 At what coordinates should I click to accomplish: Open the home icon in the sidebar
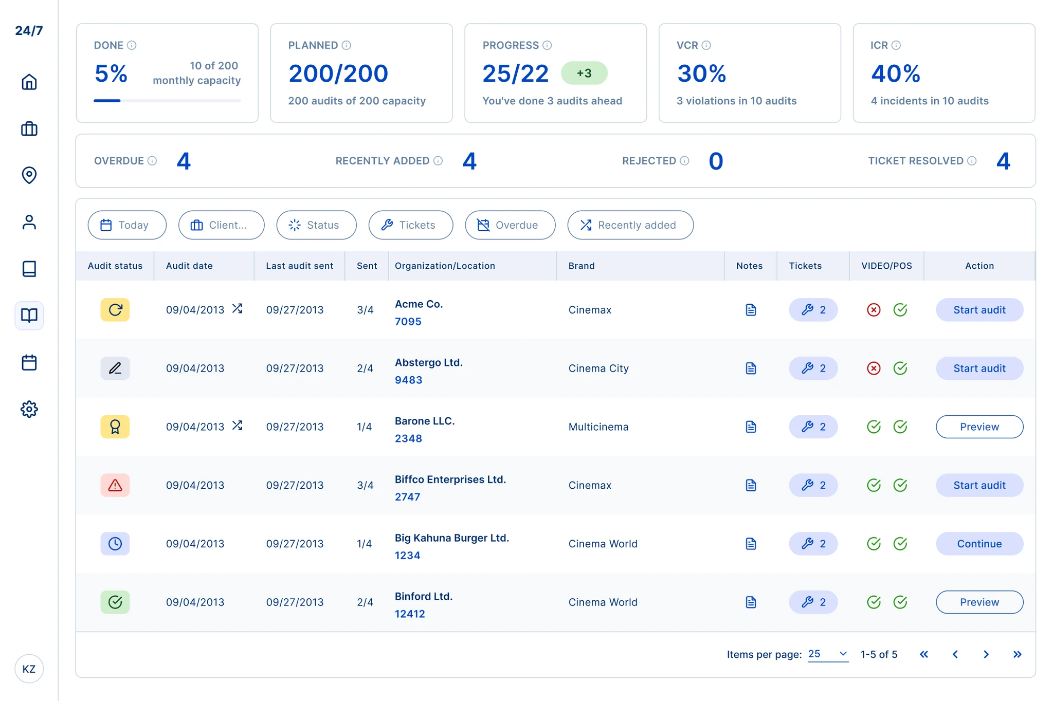29,82
